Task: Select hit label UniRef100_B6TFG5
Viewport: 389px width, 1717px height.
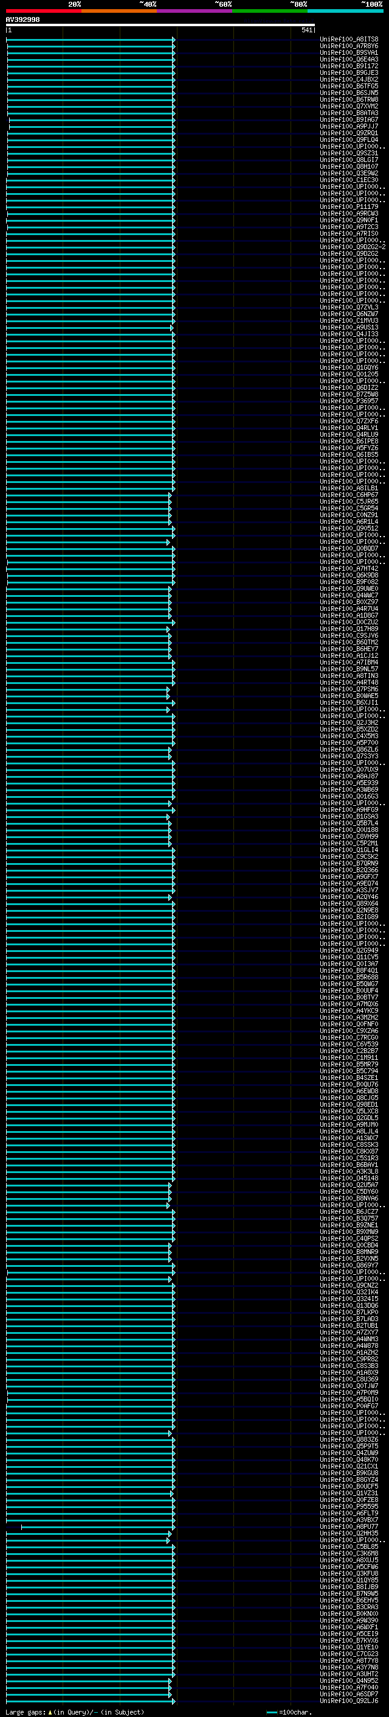Action: (349, 86)
